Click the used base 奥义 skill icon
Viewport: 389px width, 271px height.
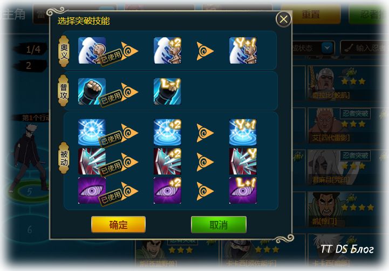pyautogui.click(x=92, y=51)
